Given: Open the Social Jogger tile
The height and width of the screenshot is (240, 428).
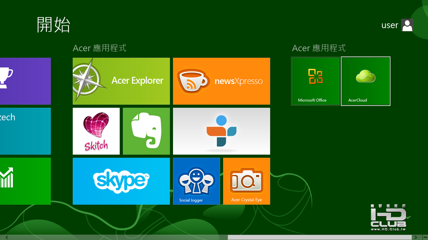Looking at the screenshot, I should tap(196, 181).
